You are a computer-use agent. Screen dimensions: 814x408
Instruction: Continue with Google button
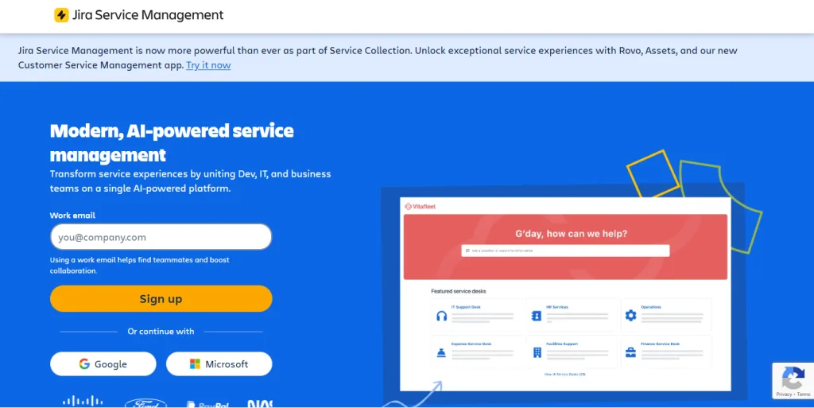click(x=103, y=364)
